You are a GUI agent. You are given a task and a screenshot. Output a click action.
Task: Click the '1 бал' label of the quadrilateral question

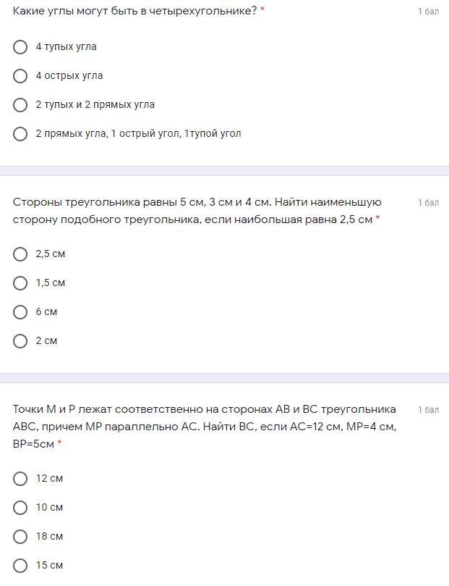click(x=428, y=12)
